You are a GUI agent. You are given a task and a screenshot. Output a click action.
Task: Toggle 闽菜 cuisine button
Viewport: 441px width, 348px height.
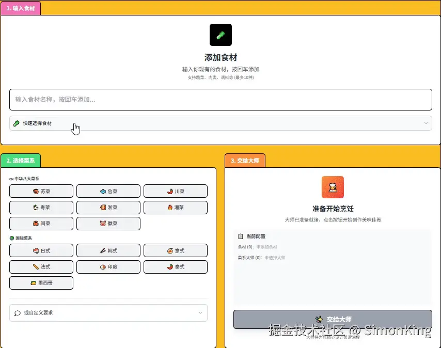click(x=41, y=224)
